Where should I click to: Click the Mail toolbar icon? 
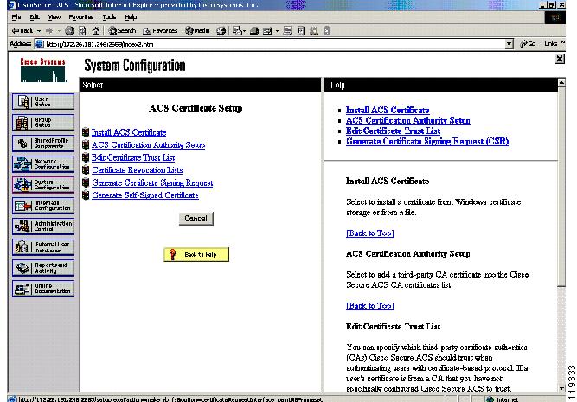(237, 31)
